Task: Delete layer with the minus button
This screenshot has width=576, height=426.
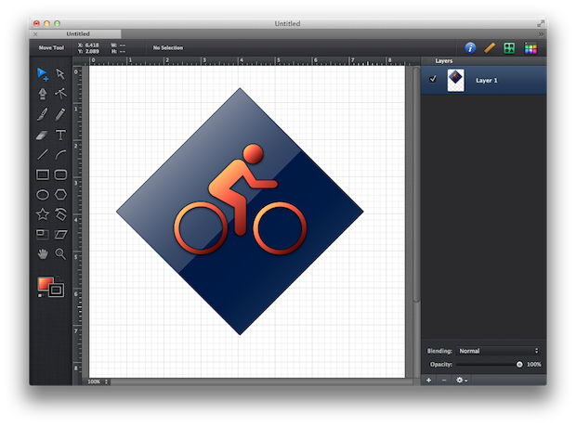Action: coord(444,381)
